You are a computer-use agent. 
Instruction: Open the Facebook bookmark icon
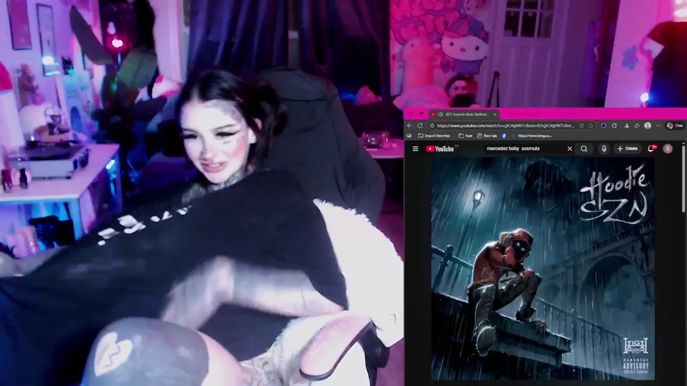[x=504, y=136]
